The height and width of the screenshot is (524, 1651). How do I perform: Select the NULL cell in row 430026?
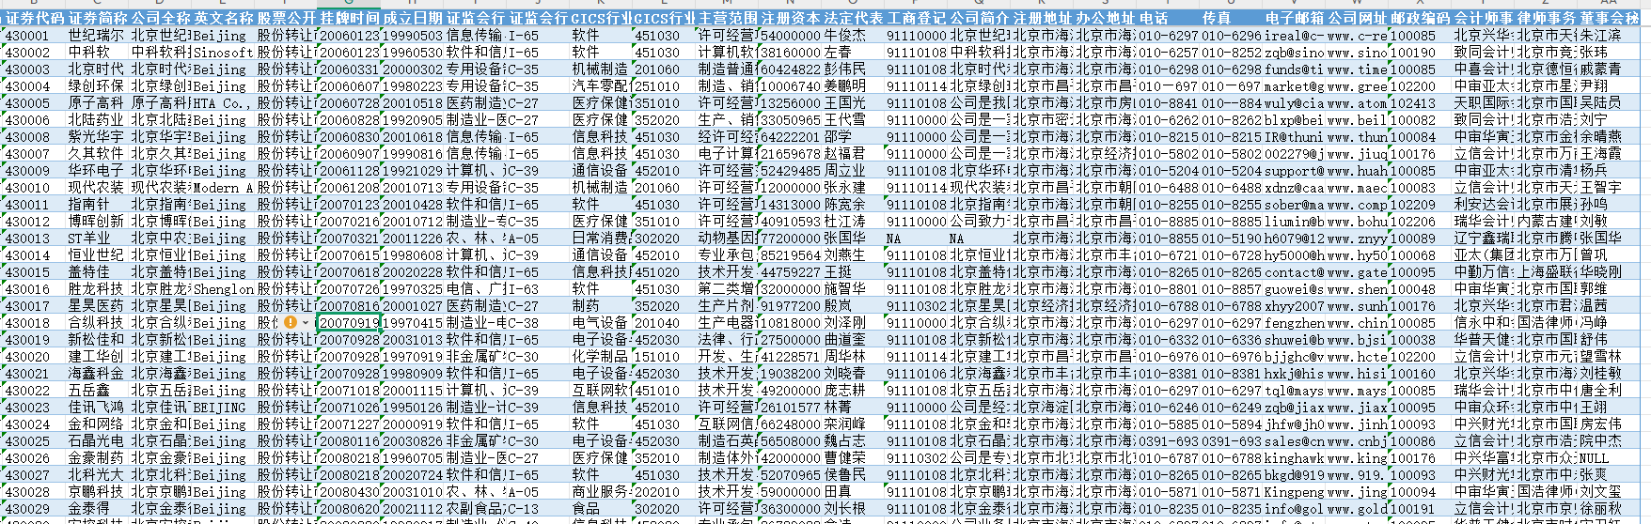[x=1610, y=457]
